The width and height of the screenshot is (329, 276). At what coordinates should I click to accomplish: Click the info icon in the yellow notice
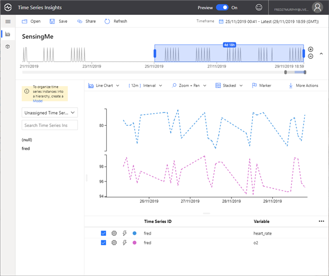(27, 91)
